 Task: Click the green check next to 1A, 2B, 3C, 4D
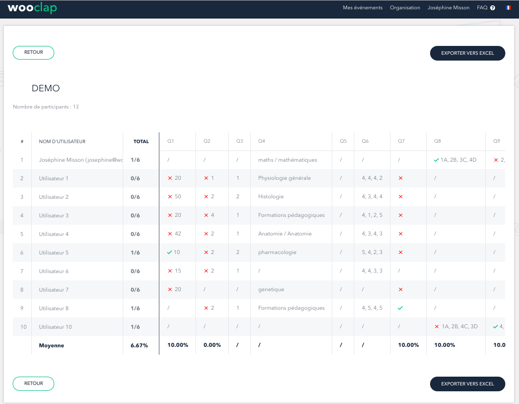436,160
